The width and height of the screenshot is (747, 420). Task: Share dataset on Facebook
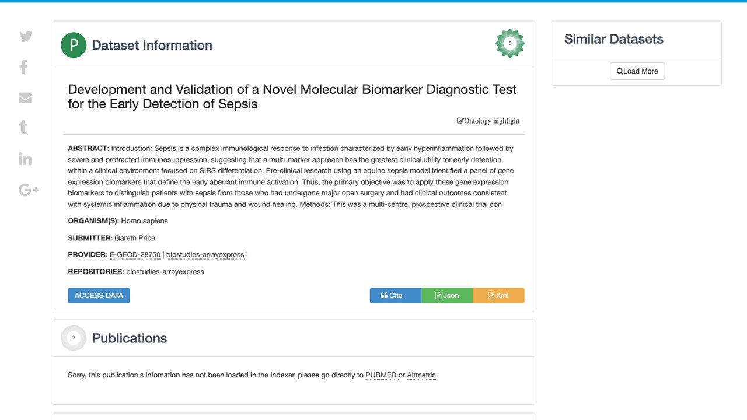pyautogui.click(x=23, y=67)
